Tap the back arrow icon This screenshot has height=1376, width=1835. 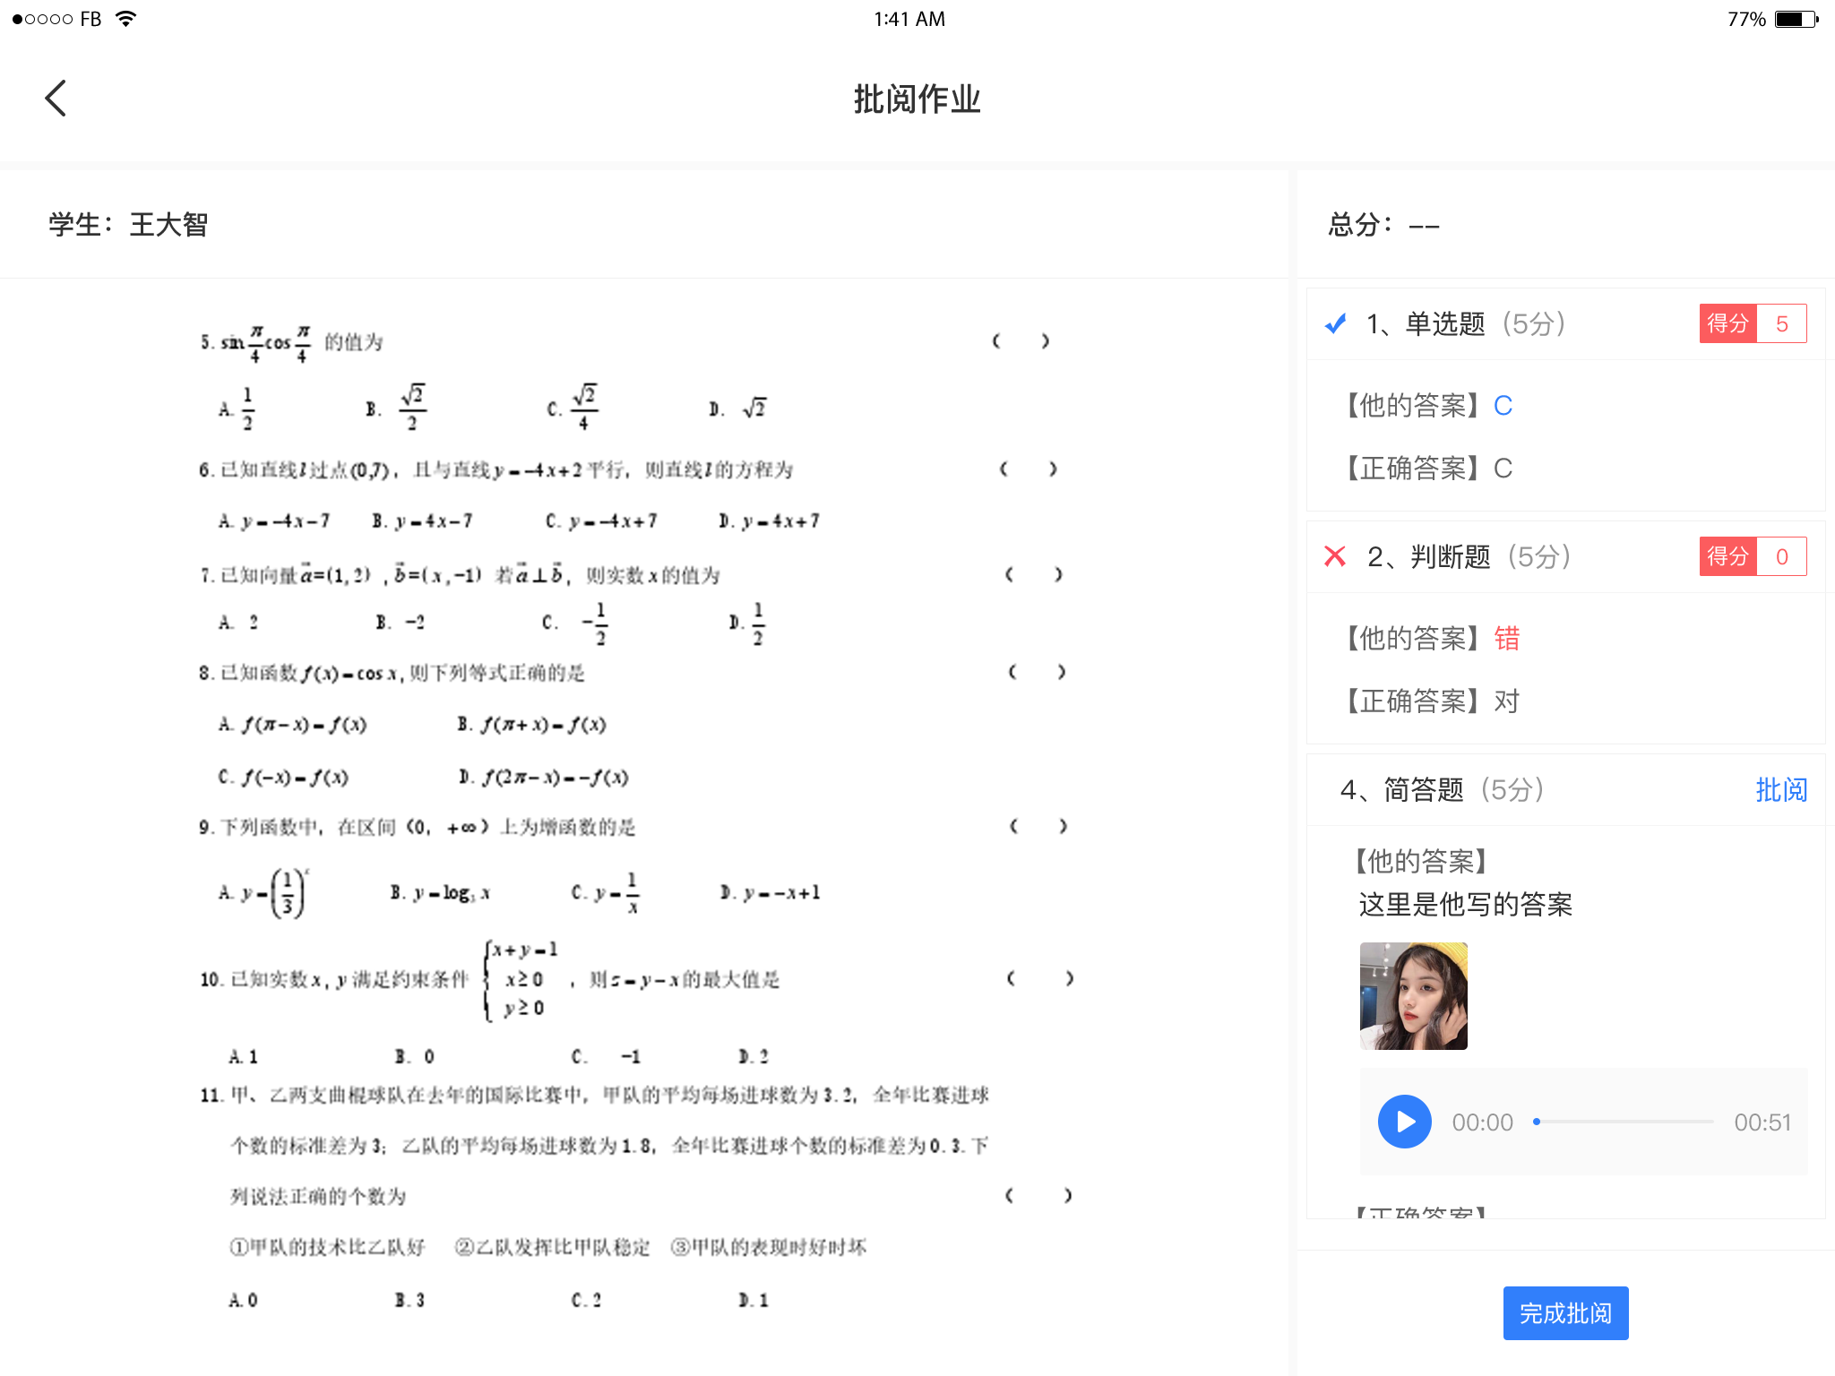coord(56,99)
